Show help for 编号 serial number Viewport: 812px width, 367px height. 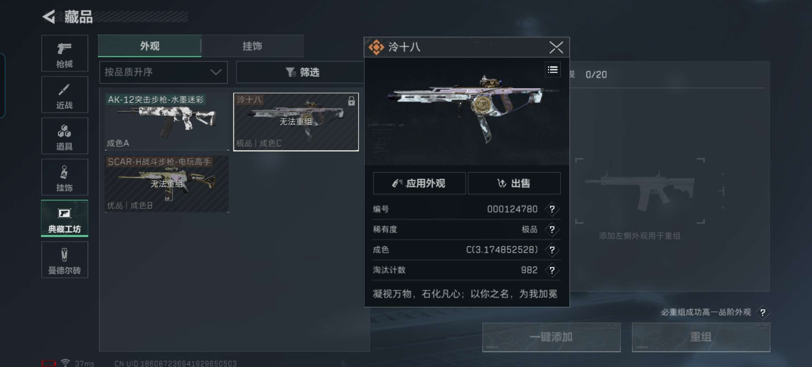click(552, 209)
